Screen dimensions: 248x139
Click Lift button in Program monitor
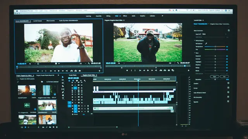(x=161, y=70)
